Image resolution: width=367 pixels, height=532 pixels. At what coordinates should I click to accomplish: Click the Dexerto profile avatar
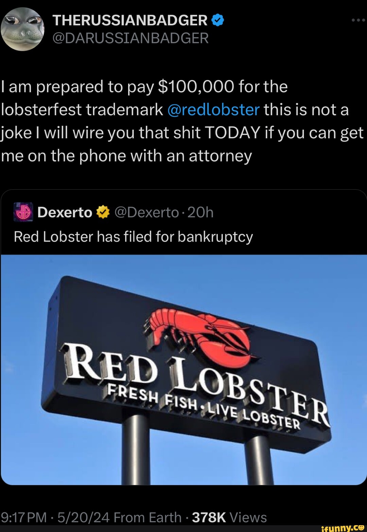(23, 212)
